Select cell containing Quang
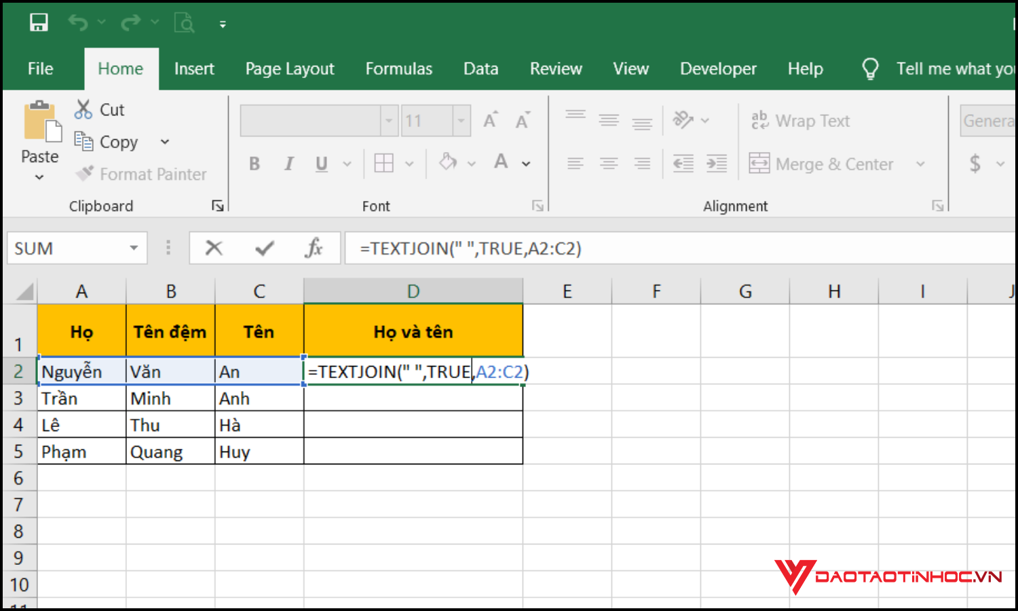 pyautogui.click(x=170, y=452)
